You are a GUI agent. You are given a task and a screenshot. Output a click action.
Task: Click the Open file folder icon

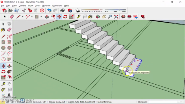(x=10, y=10)
